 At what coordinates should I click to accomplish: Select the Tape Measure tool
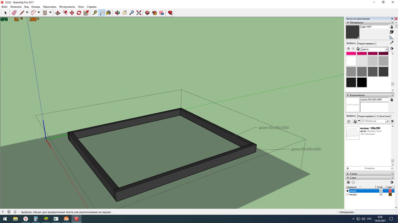coord(95,13)
